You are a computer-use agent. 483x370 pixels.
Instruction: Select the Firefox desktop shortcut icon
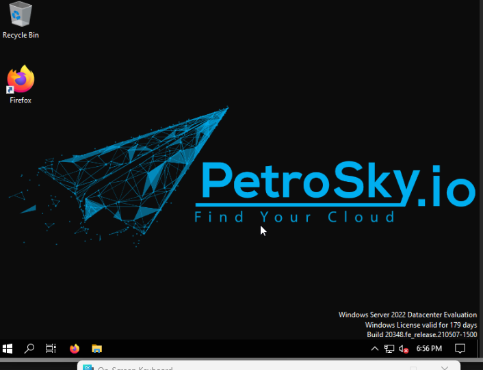tap(21, 80)
